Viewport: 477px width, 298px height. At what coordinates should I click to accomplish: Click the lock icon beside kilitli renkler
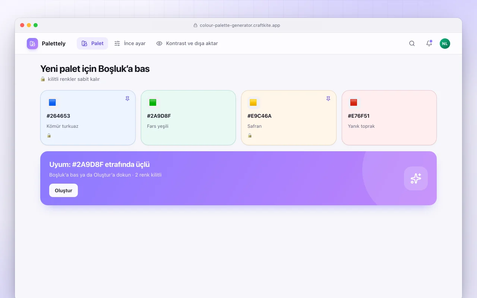pyautogui.click(x=43, y=79)
